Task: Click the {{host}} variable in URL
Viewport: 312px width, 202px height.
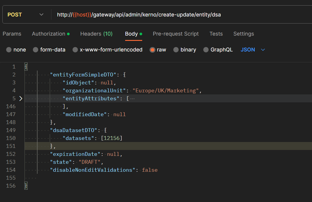Action: point(82,14)
